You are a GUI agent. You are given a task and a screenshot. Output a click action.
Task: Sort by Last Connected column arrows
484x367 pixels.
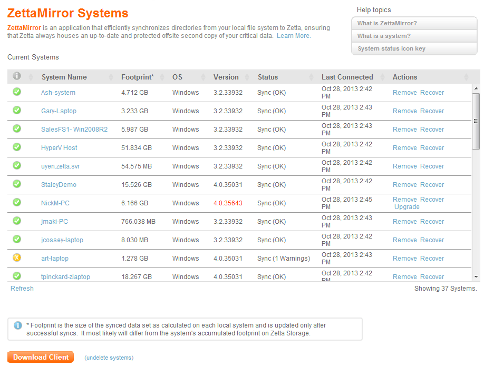pos(382,77)
